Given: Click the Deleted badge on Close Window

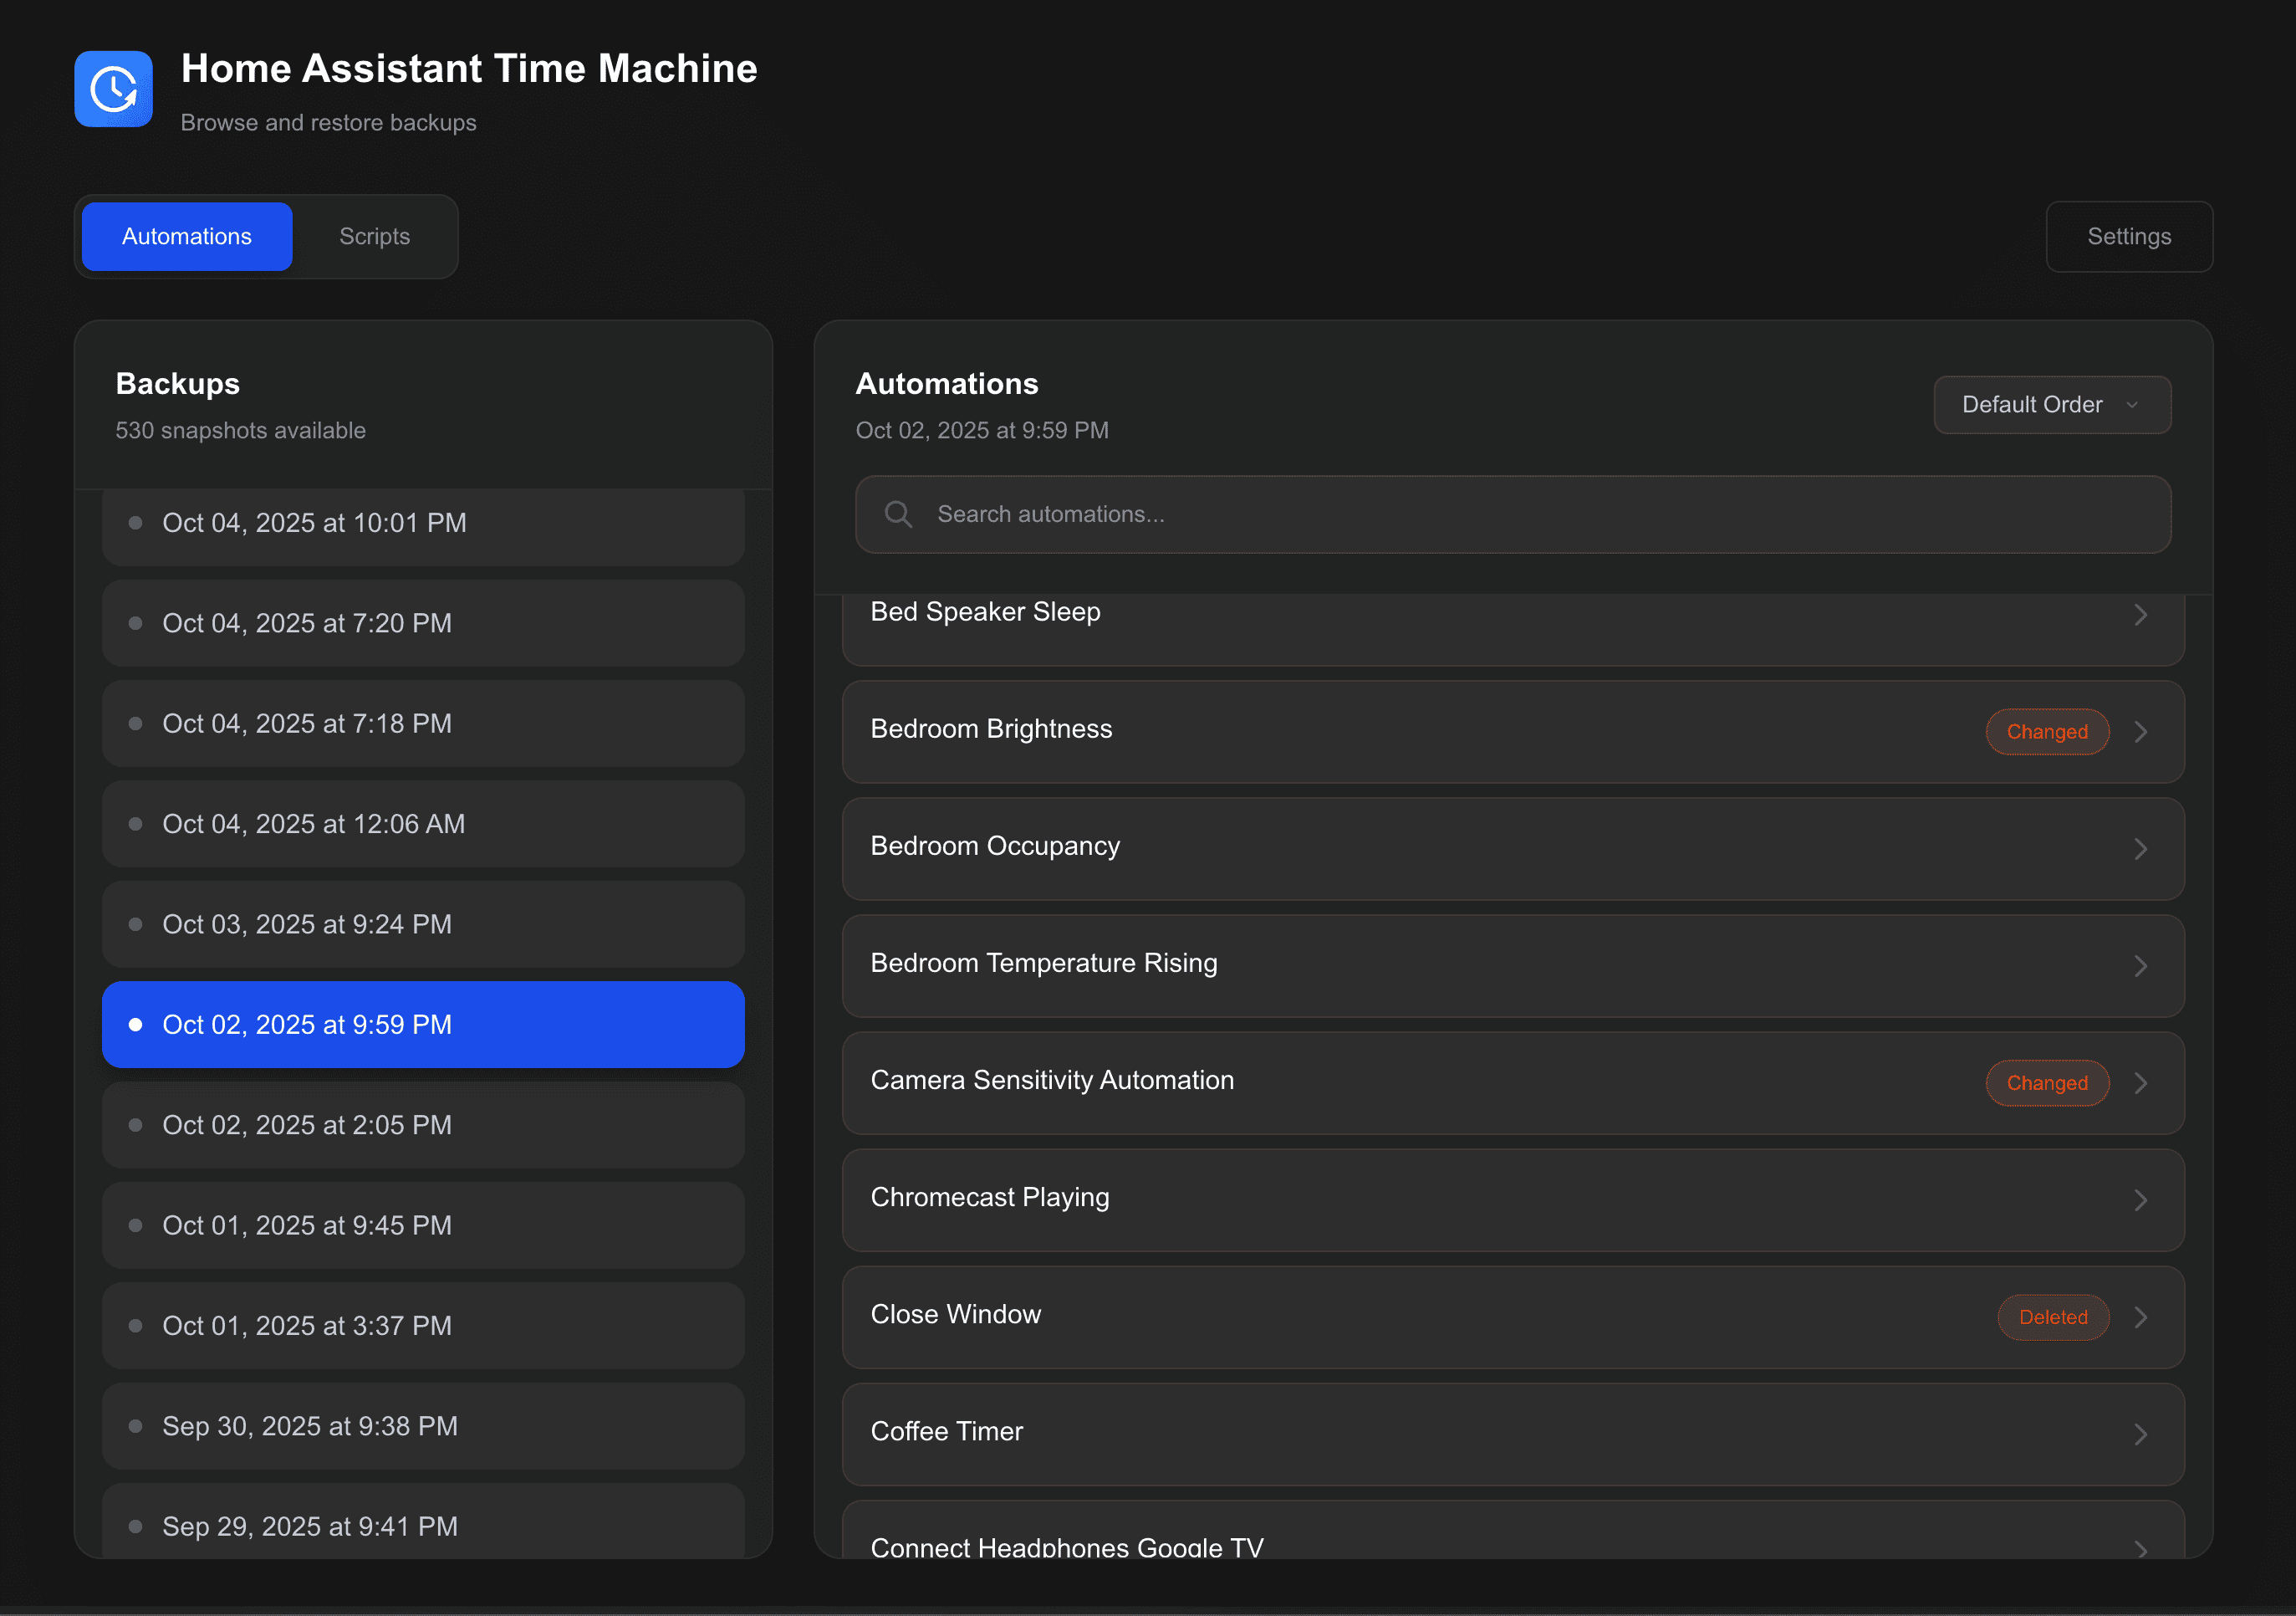Looking at the screenshot, I should pos(2052,1317).
